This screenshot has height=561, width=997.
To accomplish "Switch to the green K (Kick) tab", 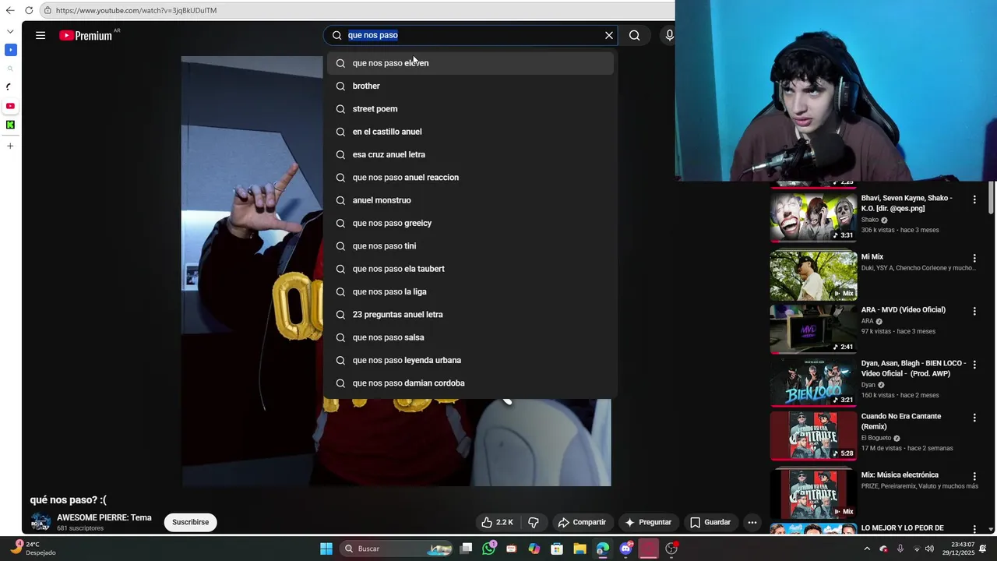I will pos(10,125).
